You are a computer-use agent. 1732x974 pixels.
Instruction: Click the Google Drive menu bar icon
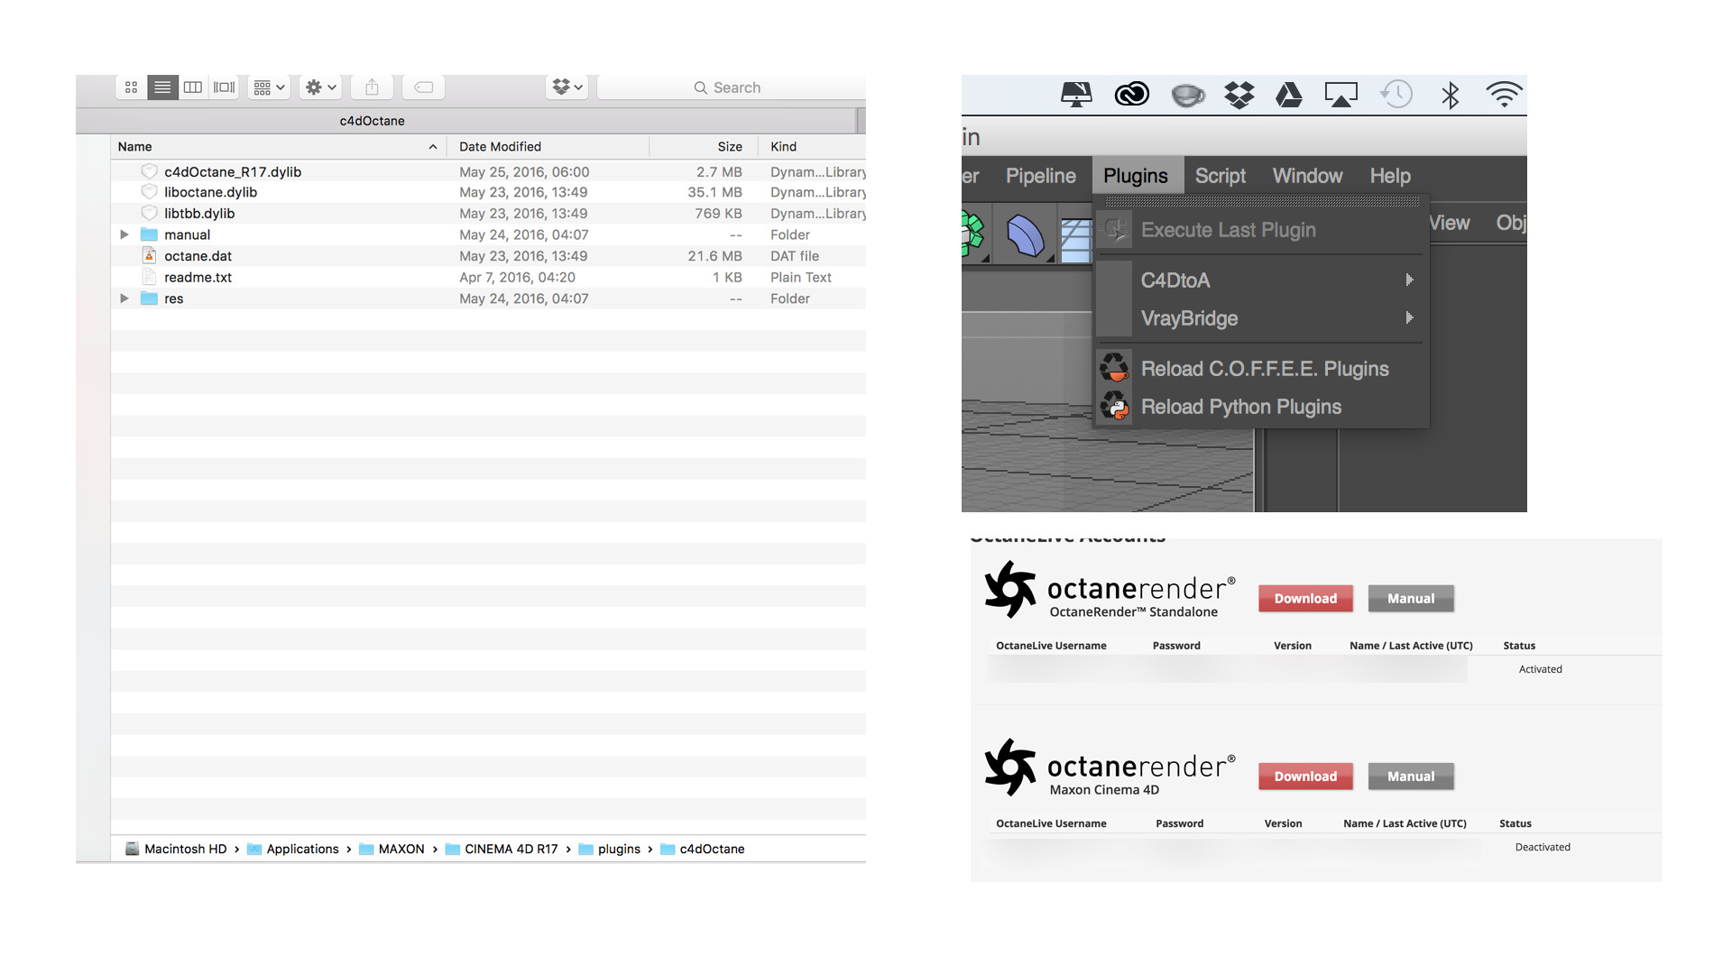pyautogui.click(x=1289, y=95)
